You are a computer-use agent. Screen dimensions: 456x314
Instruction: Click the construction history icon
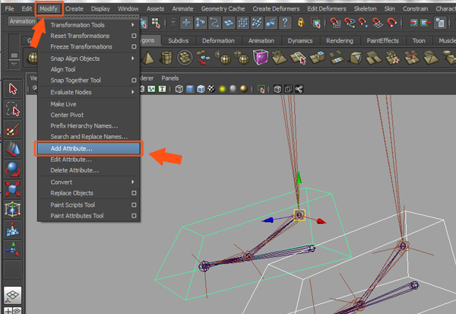coord(440,23)
